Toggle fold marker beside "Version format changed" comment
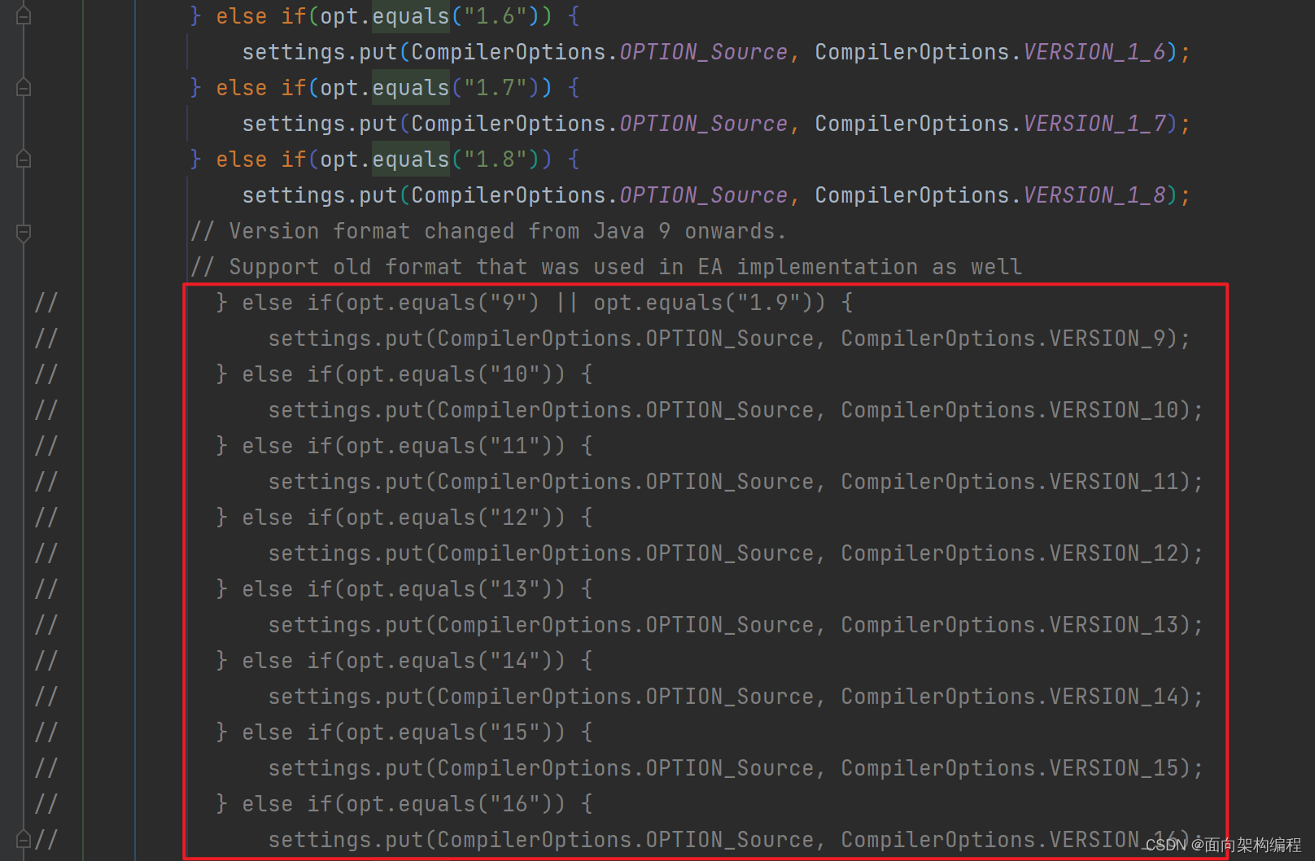The image size is (1315, 861). [x=24, y=233]
